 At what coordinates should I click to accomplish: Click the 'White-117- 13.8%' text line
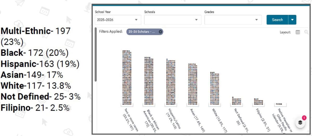pyautogui.click(x=36, y=86)
